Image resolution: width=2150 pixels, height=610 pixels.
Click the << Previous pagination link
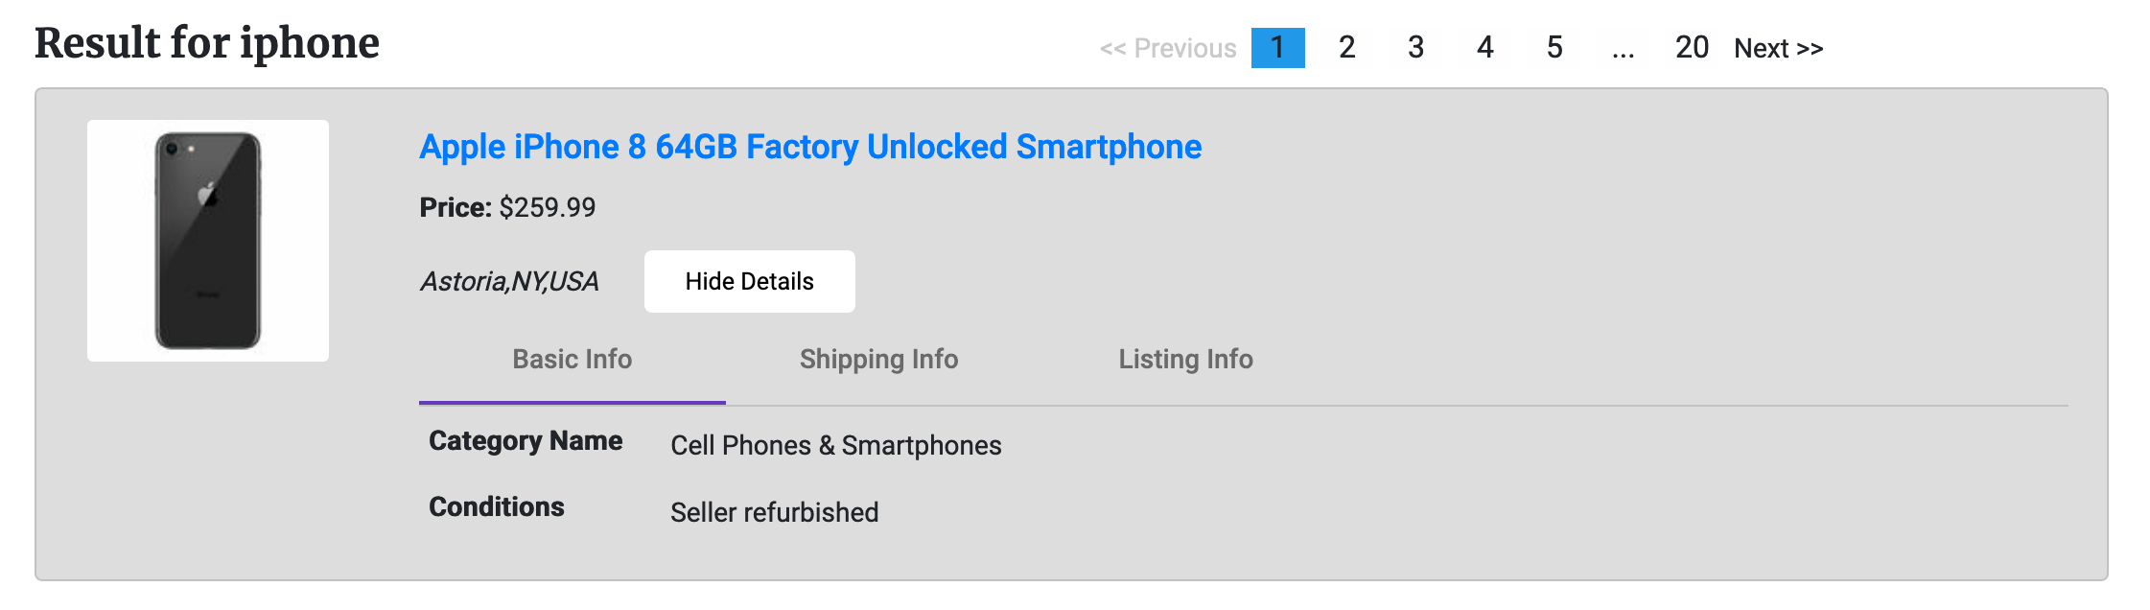coord(1168,48)
